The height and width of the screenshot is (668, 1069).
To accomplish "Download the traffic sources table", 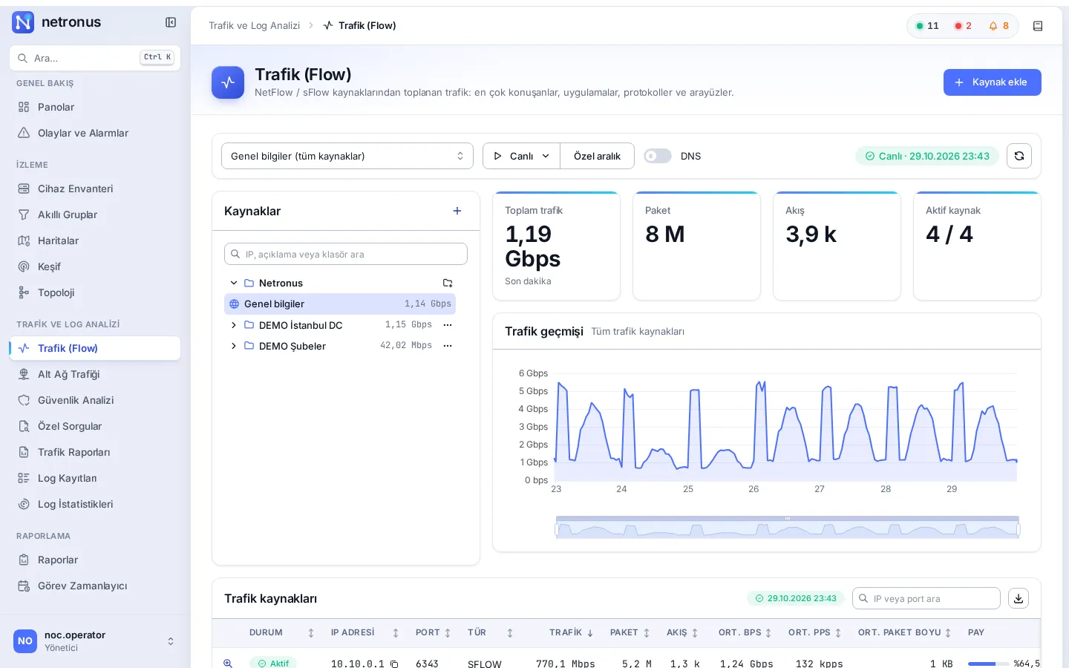I will click(1019, 598).
